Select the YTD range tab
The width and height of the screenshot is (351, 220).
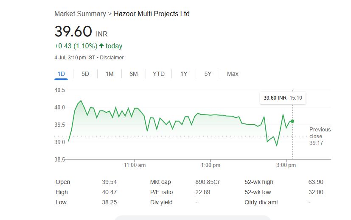click(x=158, y=74)
